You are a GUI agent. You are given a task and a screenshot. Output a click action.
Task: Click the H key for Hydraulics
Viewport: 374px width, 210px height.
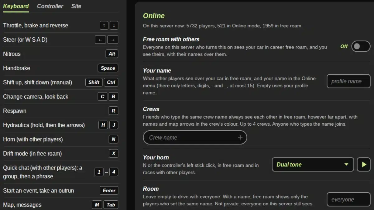coord(103,125)
